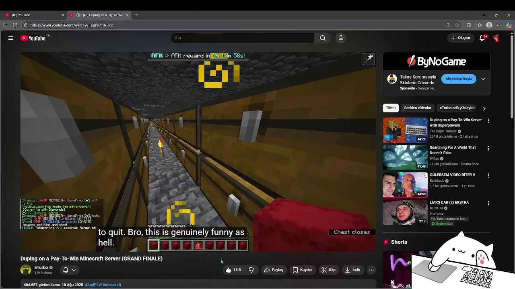Click the address bar URL
515x289 pixels.
[x=72, y=25]
